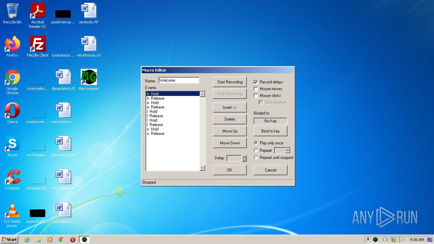Image resolution: width=434 pixels, height=244 pixels.
Task: Click the Delete event button
Action: pos(230,119)
